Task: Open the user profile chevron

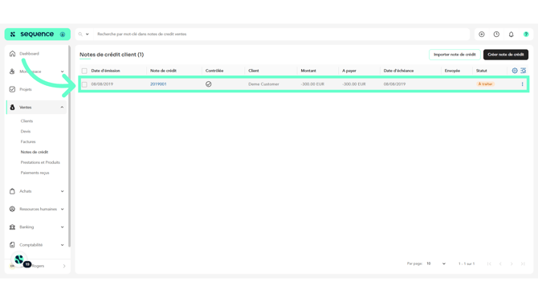Action: click(x=64, y=266)
